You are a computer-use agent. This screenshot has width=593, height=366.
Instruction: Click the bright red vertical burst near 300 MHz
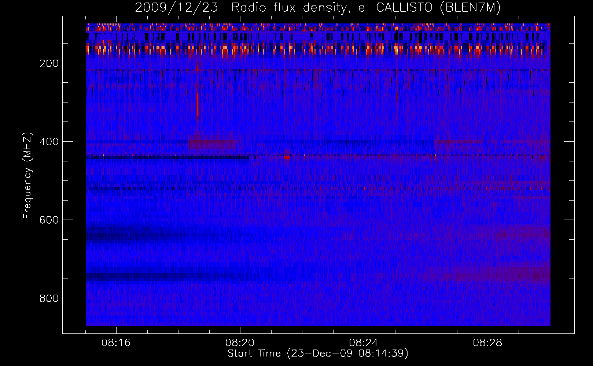tap(198, 105)
